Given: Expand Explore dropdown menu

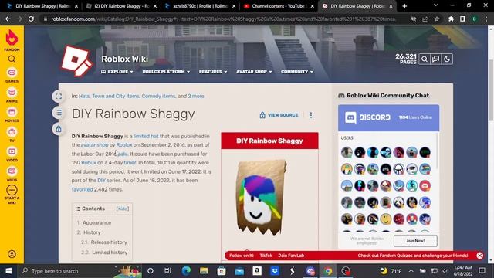Looking at the screenshot, I should point(117,72).
